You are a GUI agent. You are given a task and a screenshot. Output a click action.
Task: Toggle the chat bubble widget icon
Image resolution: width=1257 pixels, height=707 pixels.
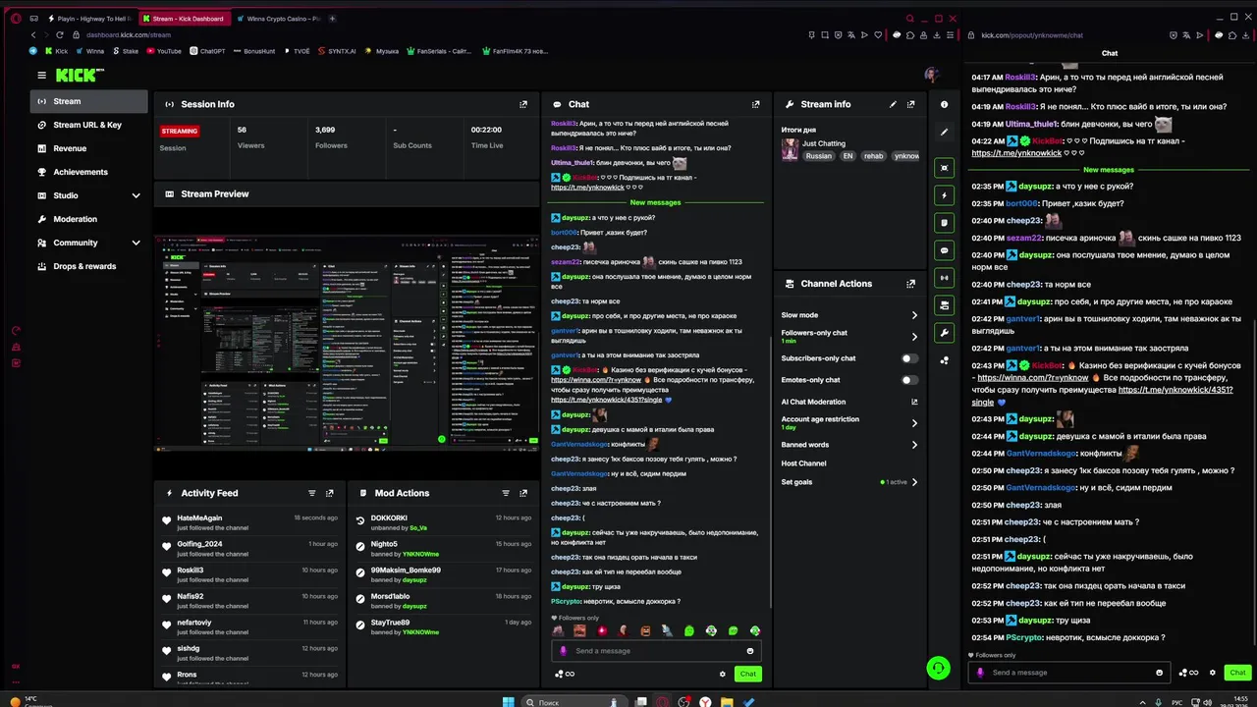tap(945, 250)
